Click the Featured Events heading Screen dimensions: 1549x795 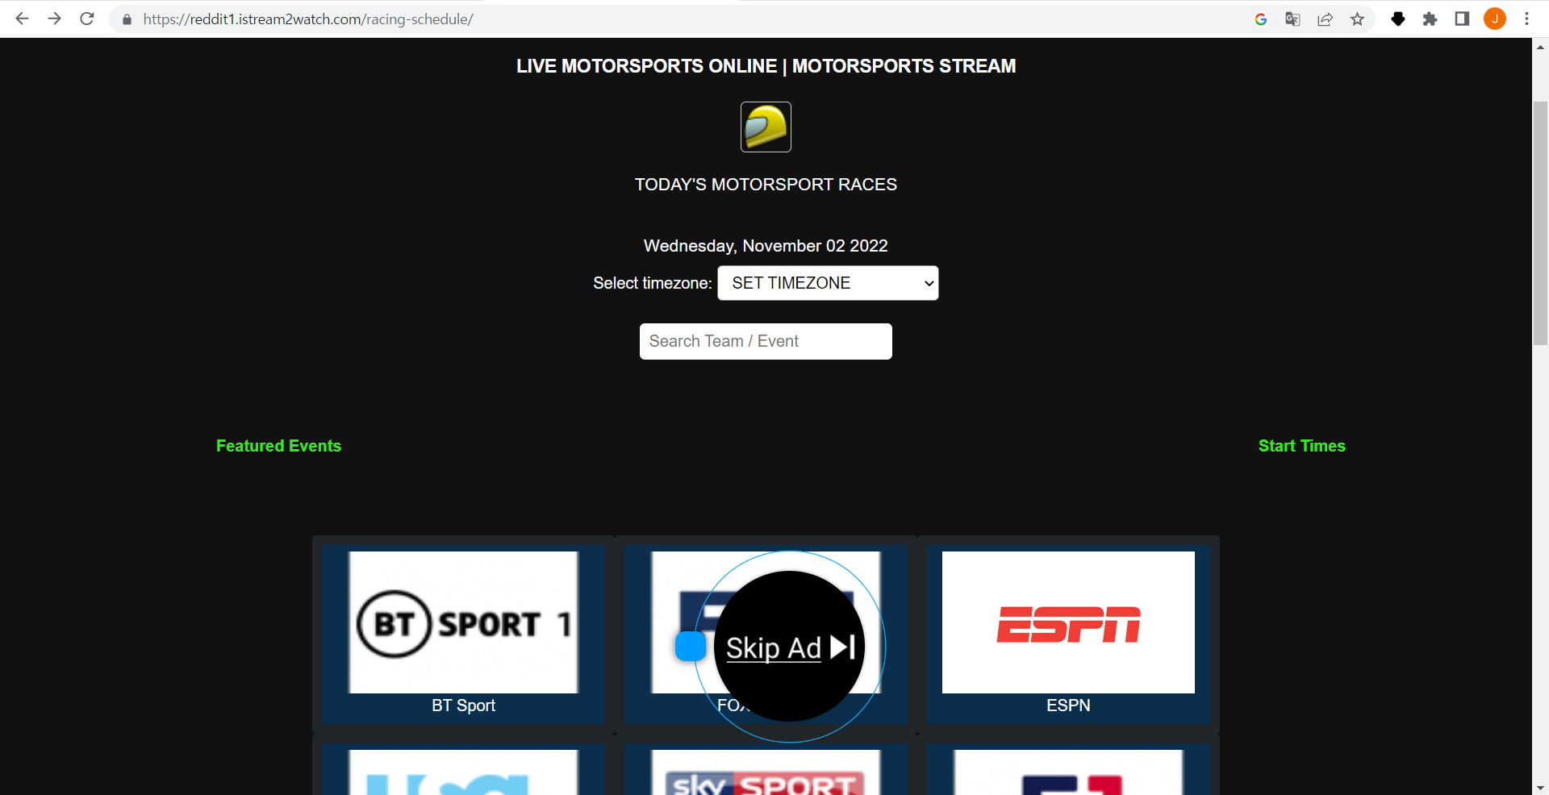(278, 446)
